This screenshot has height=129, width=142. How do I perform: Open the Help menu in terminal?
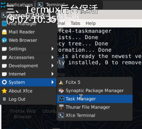(x=91, y=23)
